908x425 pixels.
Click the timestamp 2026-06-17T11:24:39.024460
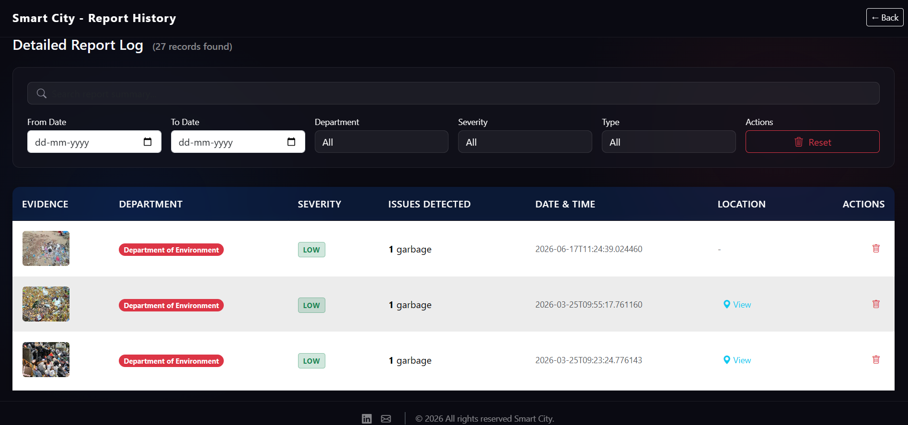coord(589,249)
